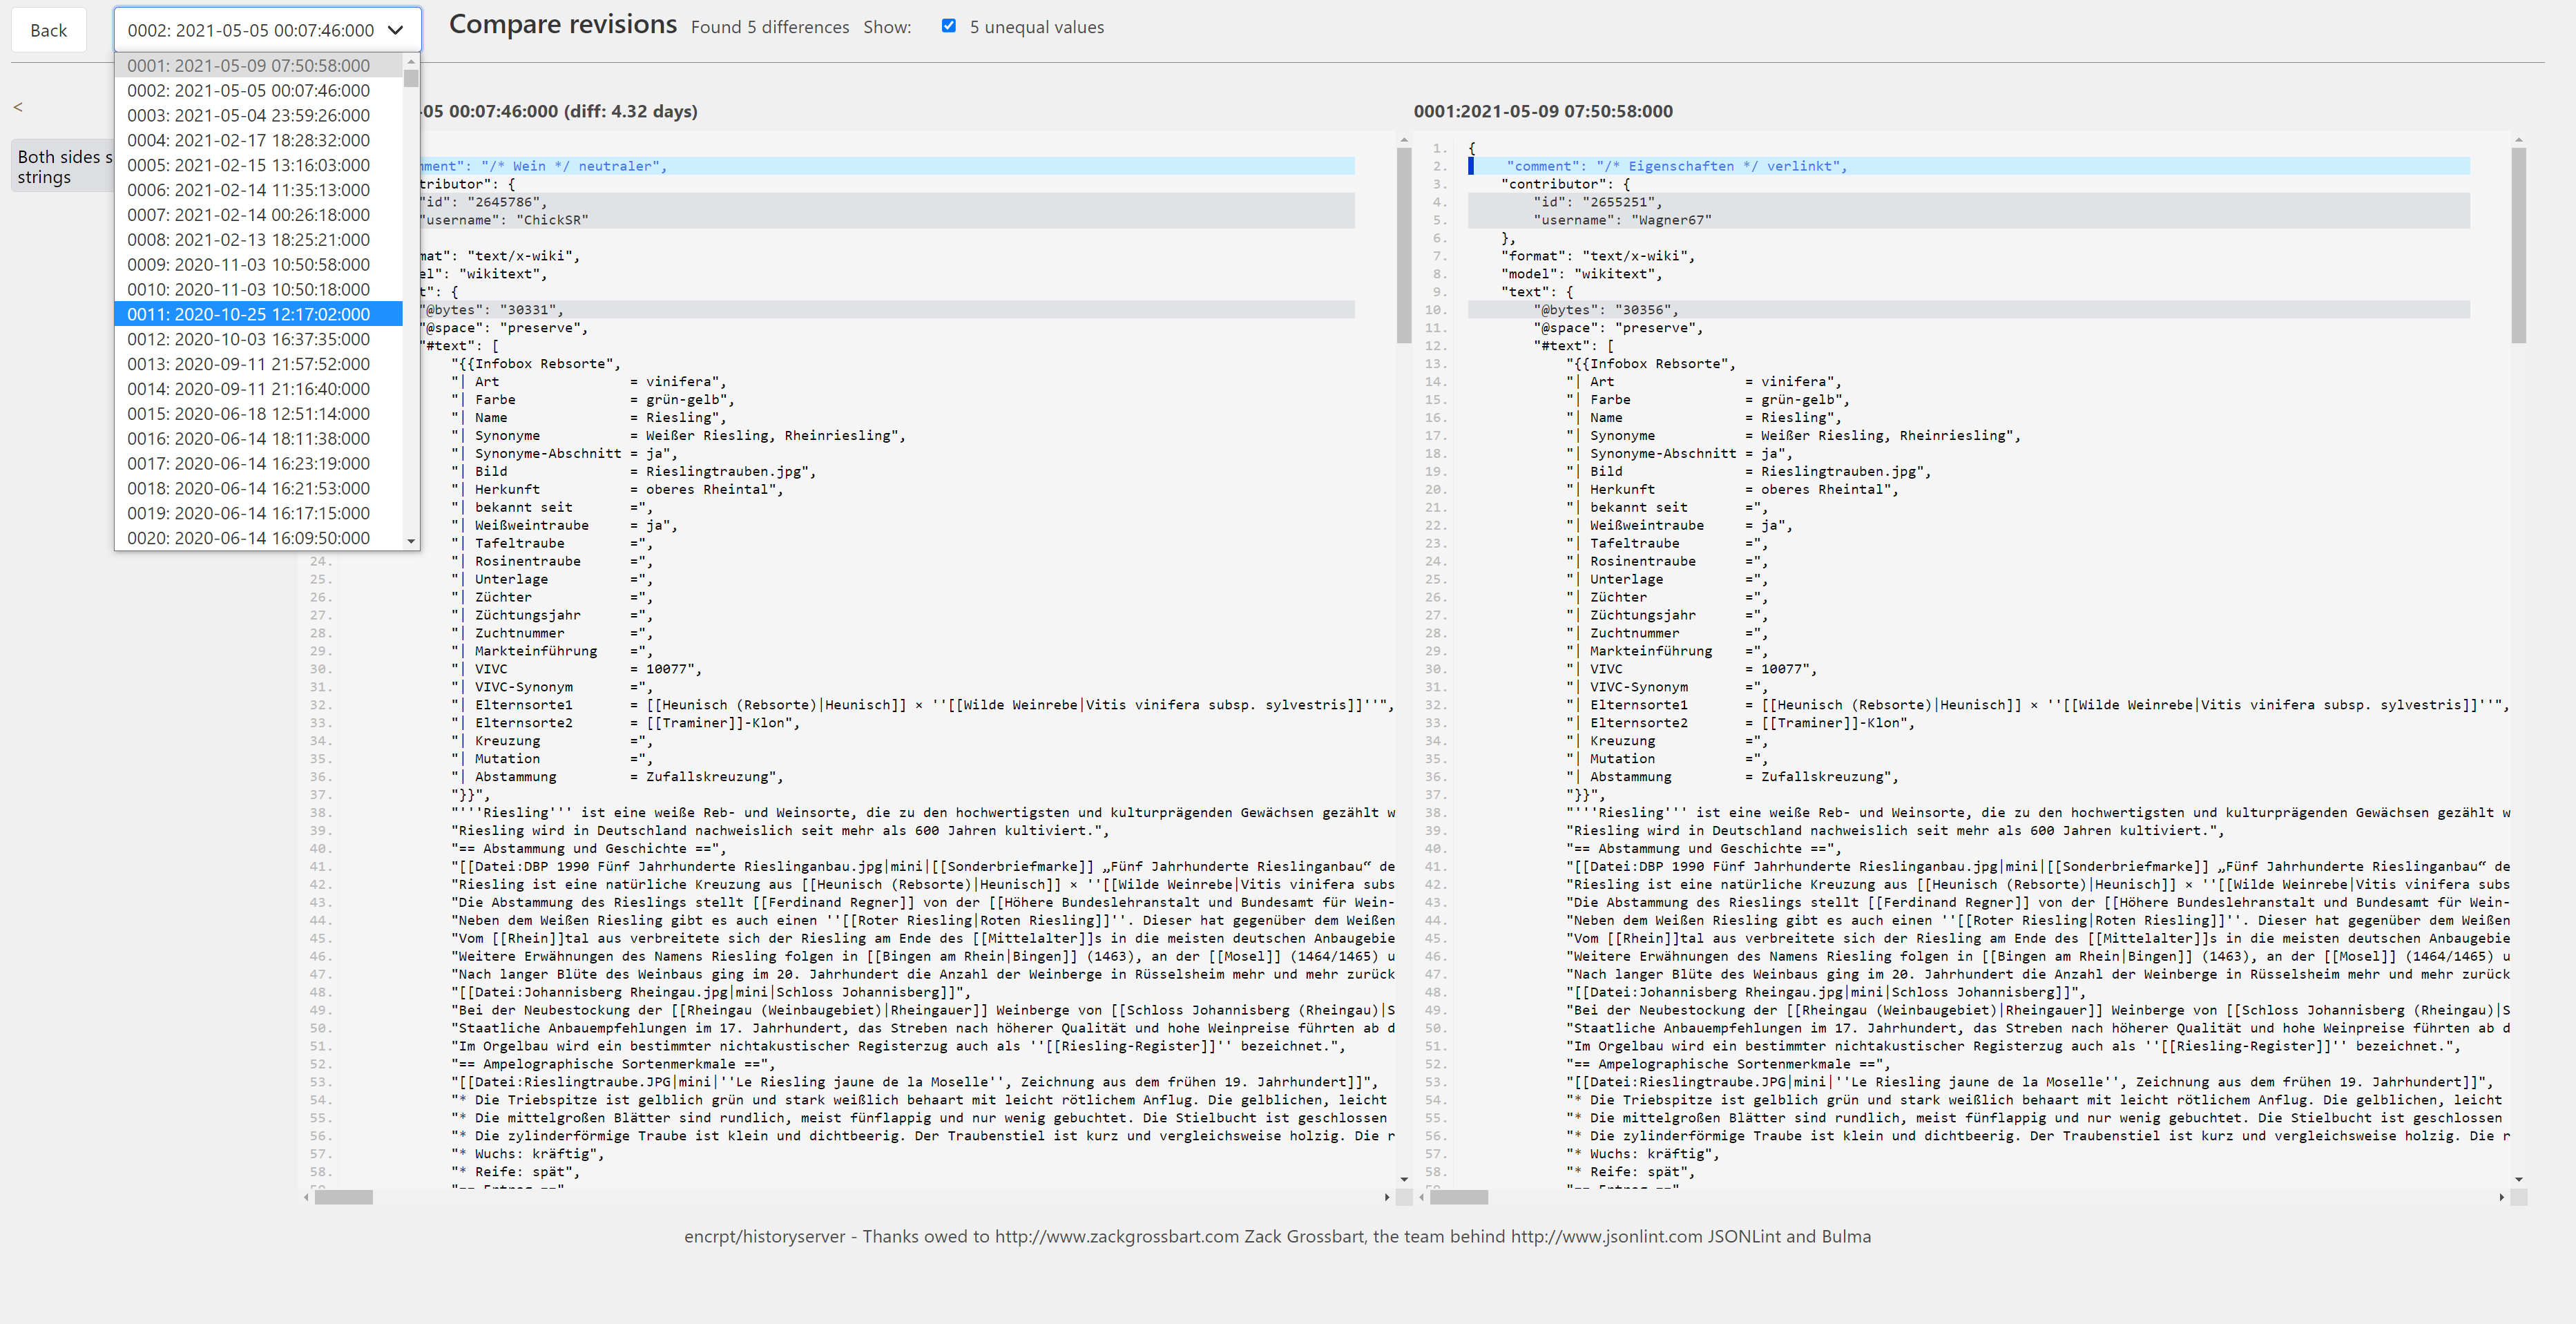Click the right revision header 0001:2021-05-09
2576x1324 pixels.
[1543, 111]
